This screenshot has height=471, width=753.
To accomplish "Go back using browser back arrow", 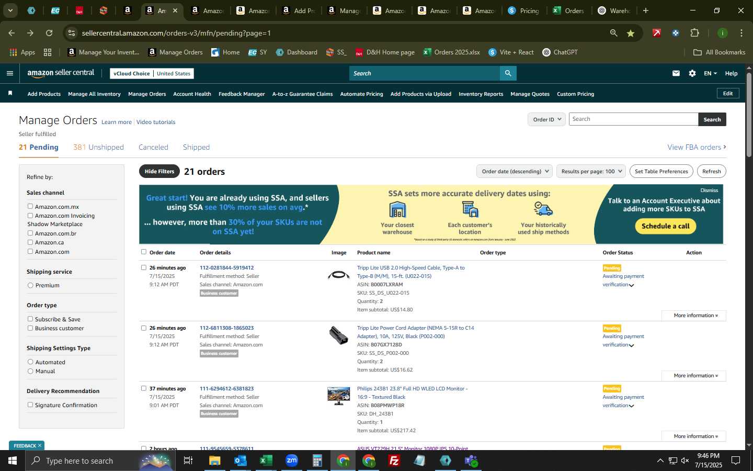I will (x=12, y=33).
